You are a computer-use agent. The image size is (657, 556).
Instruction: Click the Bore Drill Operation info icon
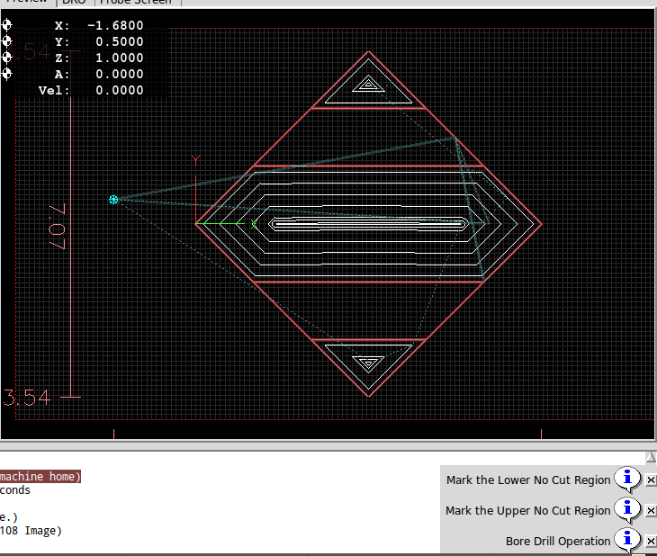point(626,541)
